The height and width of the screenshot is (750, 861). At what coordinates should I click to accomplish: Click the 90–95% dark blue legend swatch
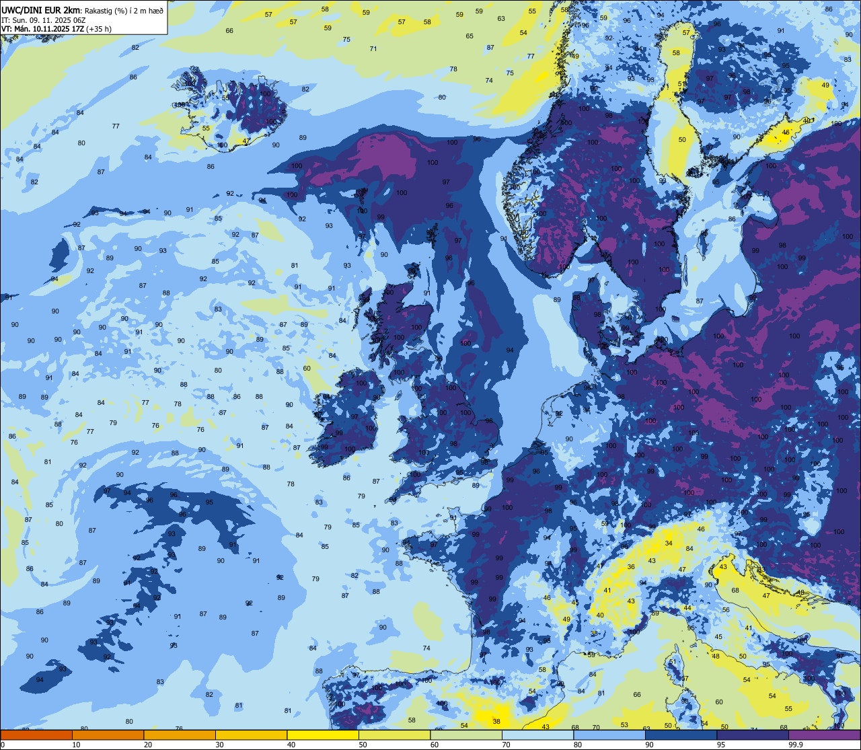tap(681, 735)
